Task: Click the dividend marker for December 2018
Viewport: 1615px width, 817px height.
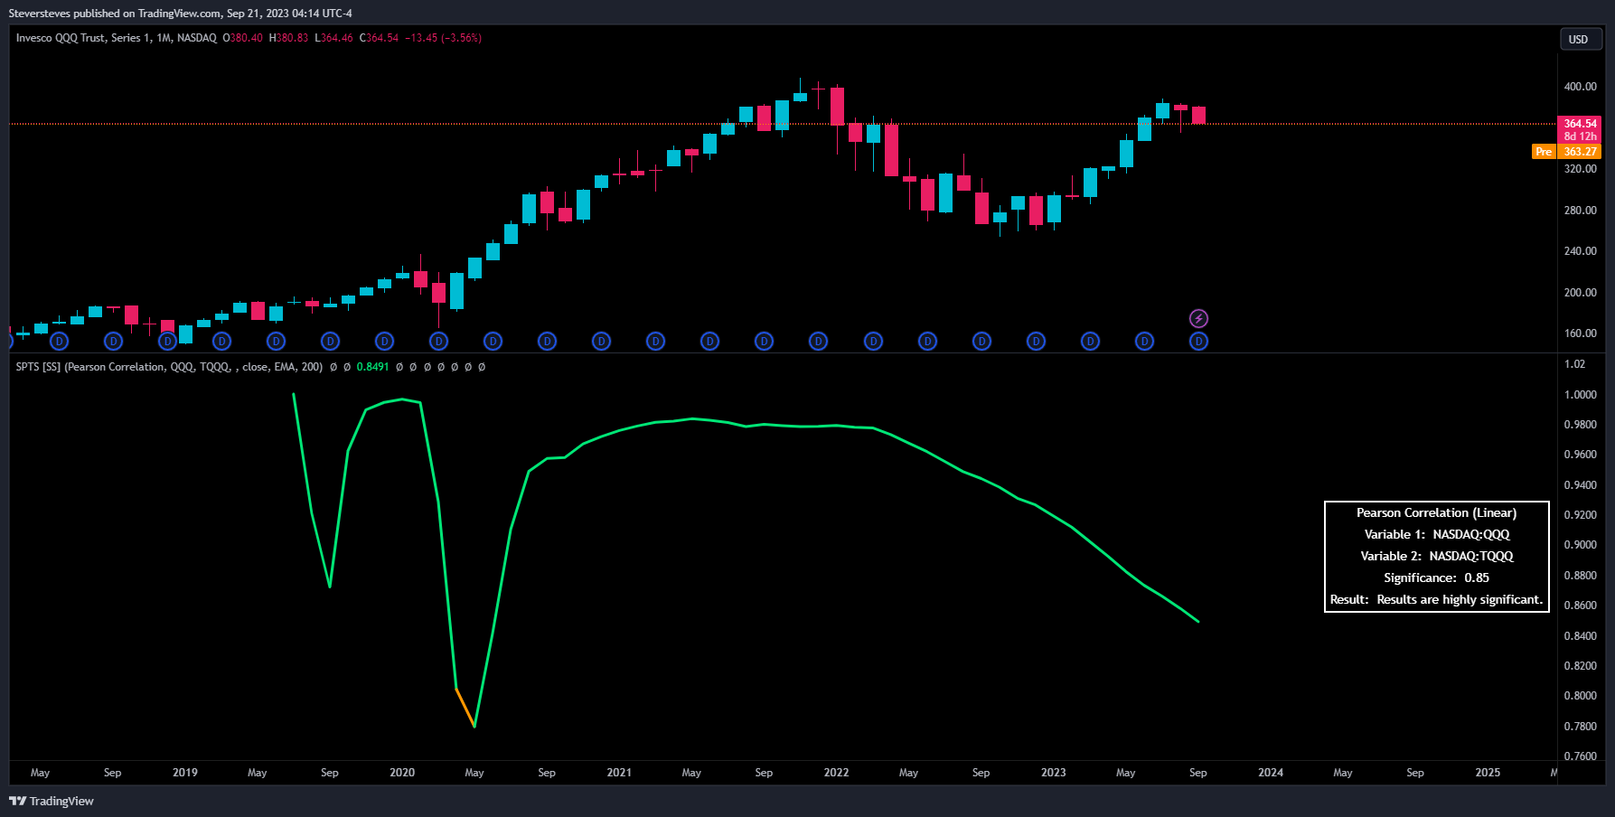Action: (167, 341)
